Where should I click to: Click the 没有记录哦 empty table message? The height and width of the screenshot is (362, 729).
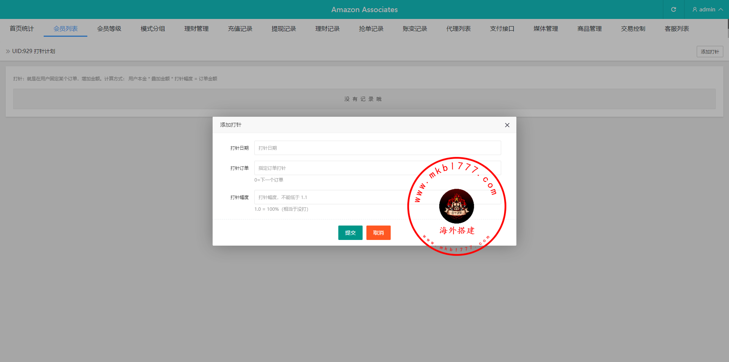(364, 99)
